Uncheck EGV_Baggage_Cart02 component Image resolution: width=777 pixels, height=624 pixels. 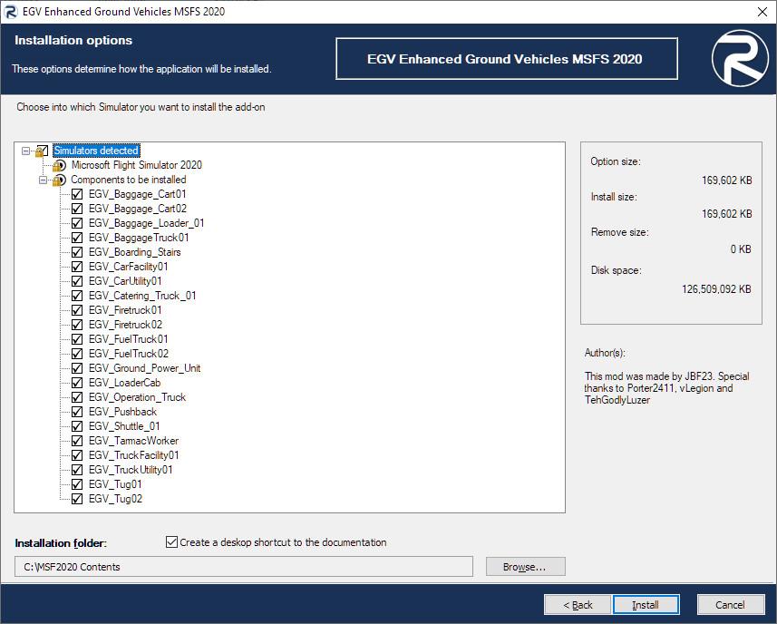[77, 209]
